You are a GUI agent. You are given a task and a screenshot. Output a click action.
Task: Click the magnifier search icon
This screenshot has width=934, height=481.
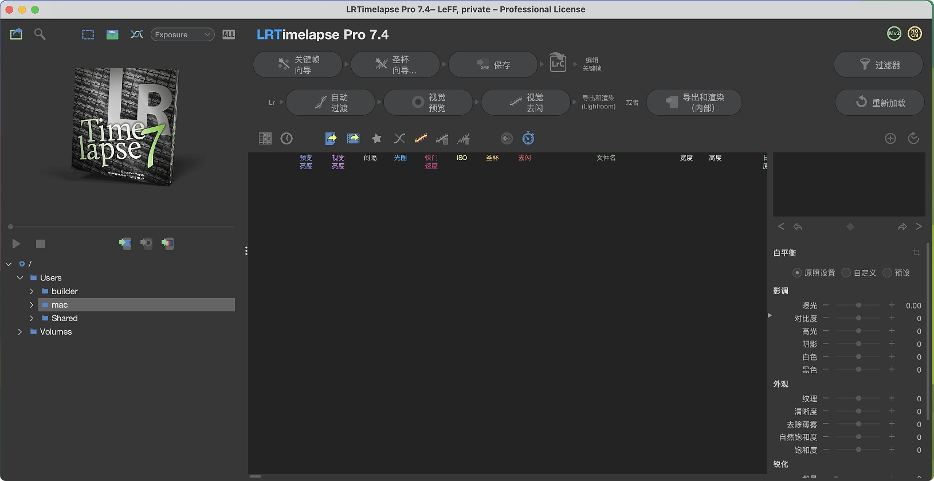40,34
